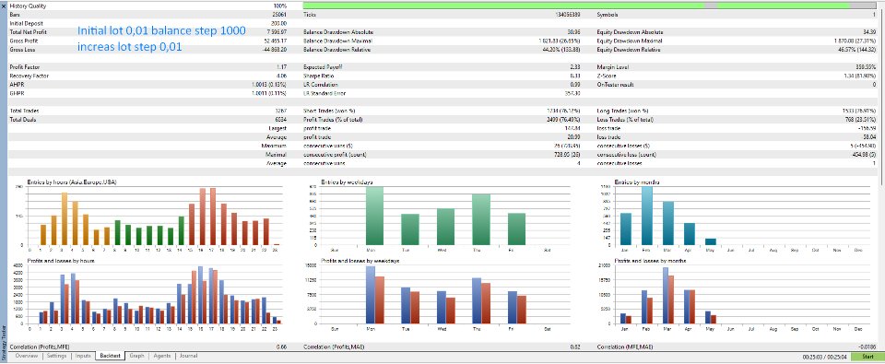The image size is (885, 364).
Task: Click the Correlation (MFE,MAE) label
Action: click(x=624, y=347)
